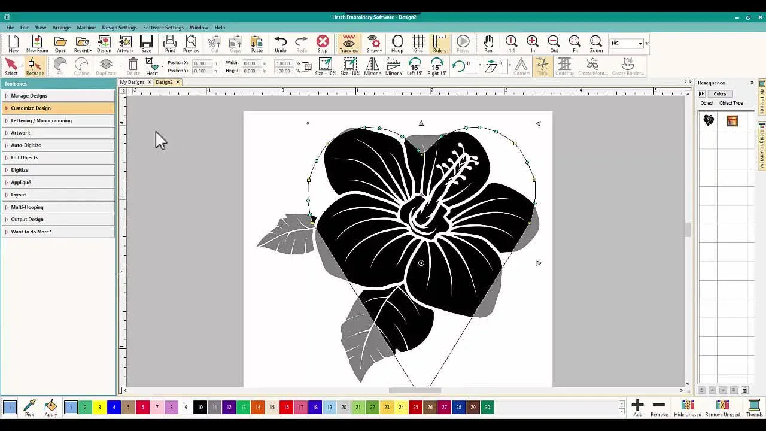The image size is (766, 431).
Task: Open the Artwork import tool
Action: coord(125,43)
